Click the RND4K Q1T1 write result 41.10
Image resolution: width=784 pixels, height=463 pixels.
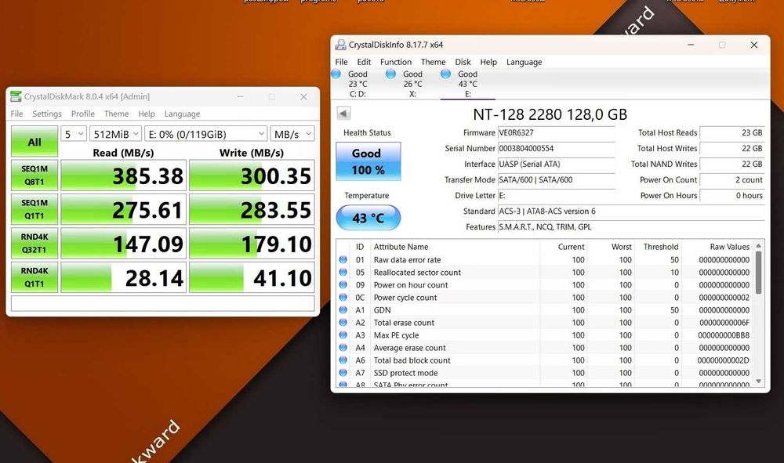coord(252,277)
